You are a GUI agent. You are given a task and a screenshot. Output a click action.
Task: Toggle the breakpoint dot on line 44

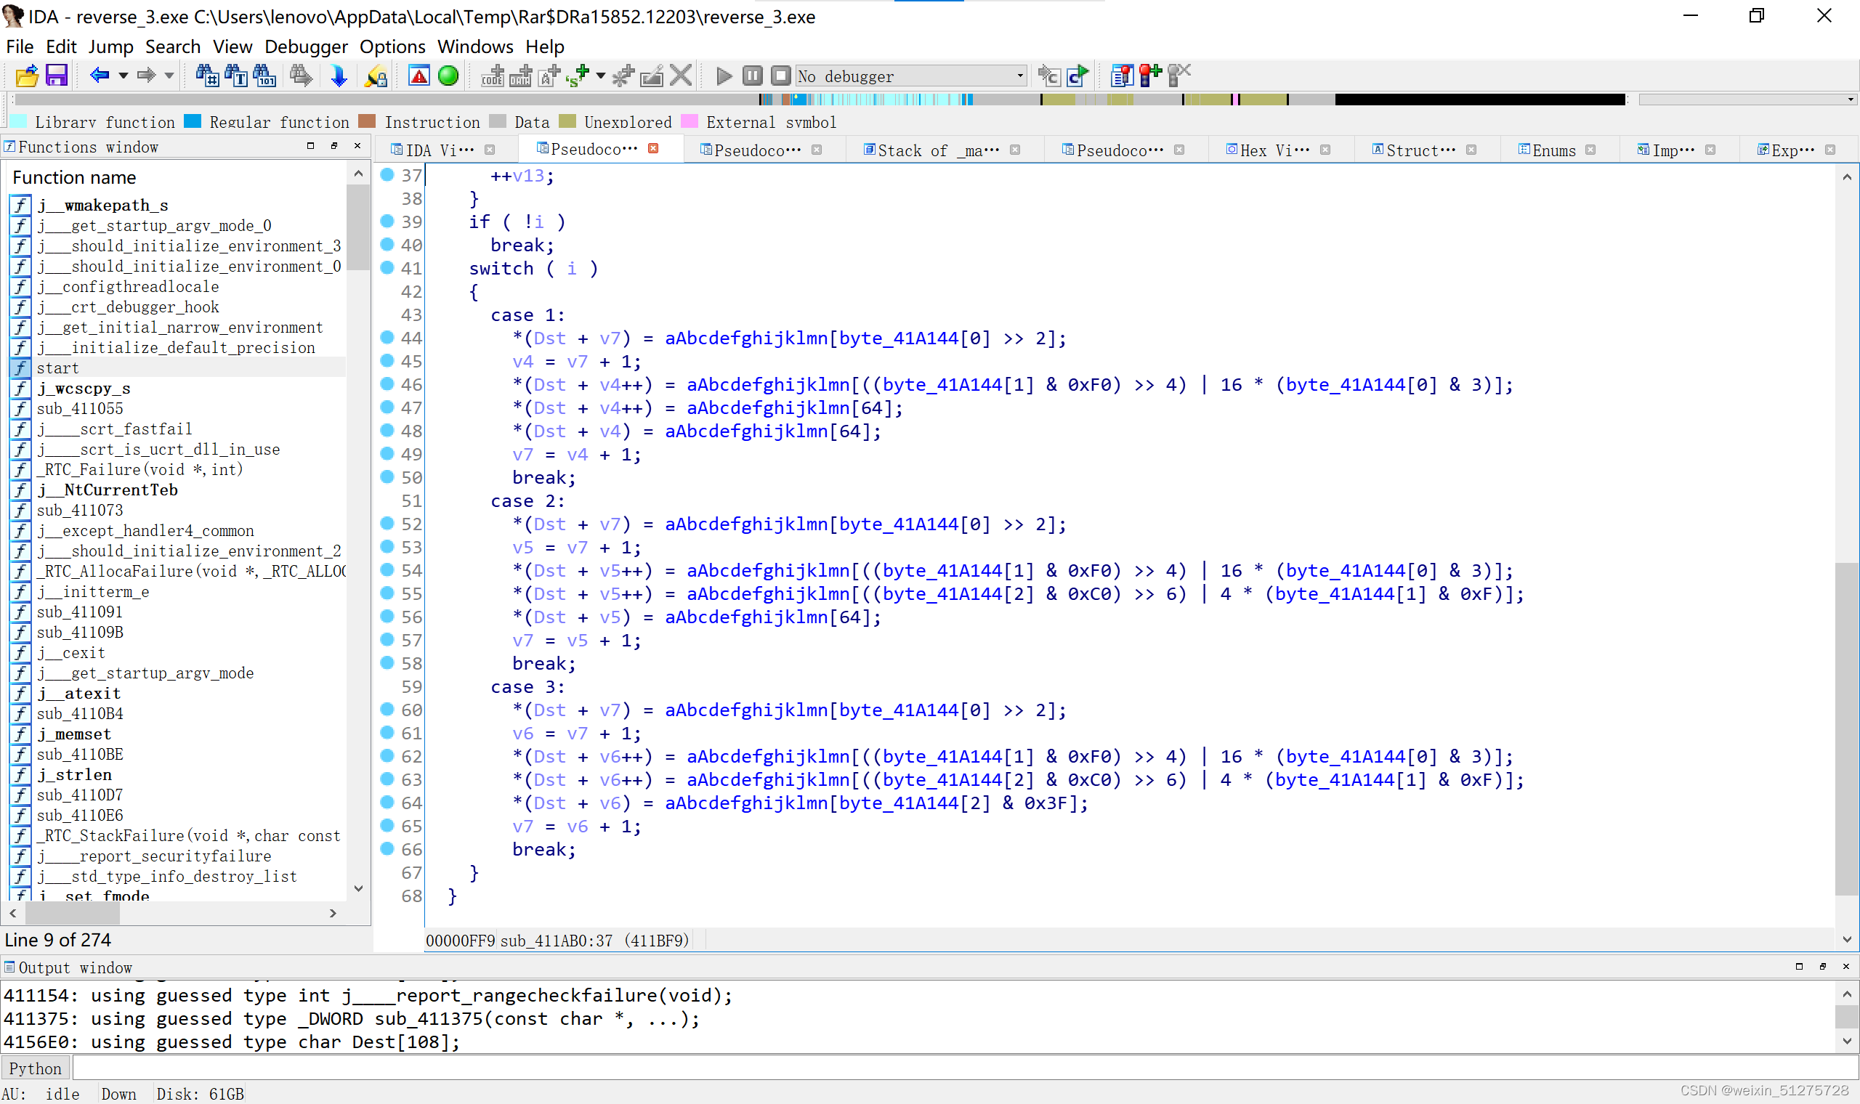point(387,338)
